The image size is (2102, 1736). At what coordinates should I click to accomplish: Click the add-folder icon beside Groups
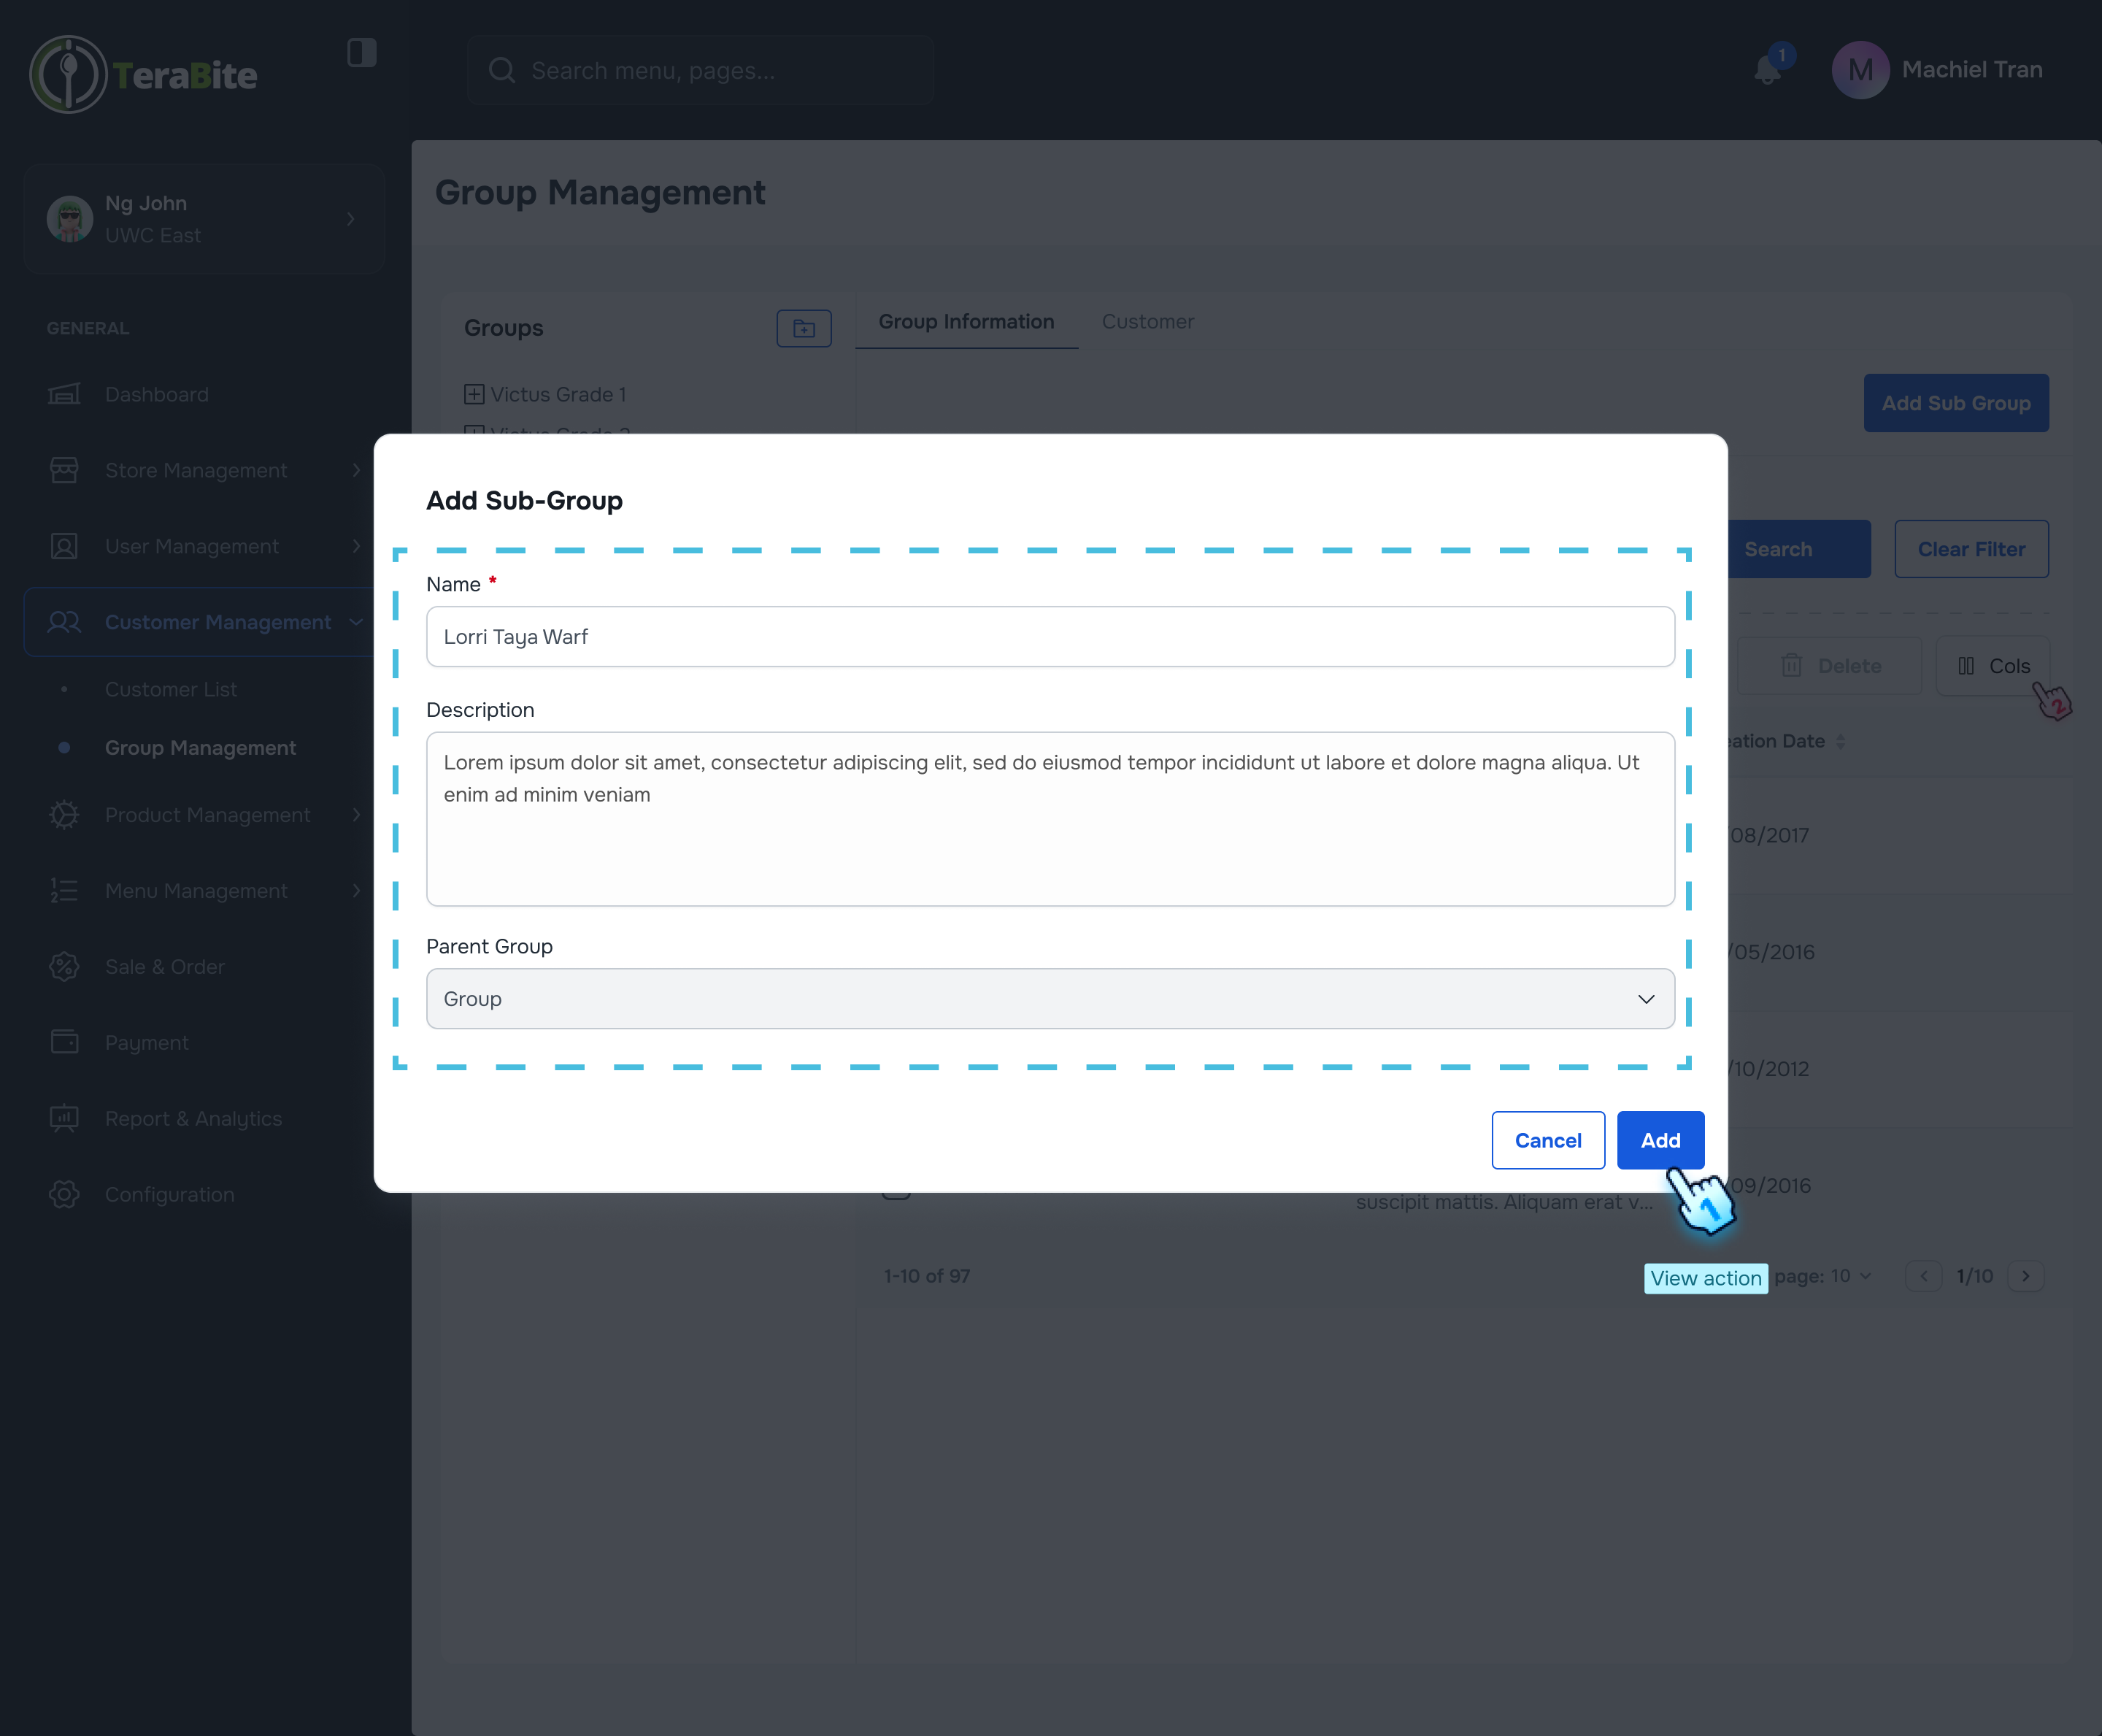click(x=804, y=328)
